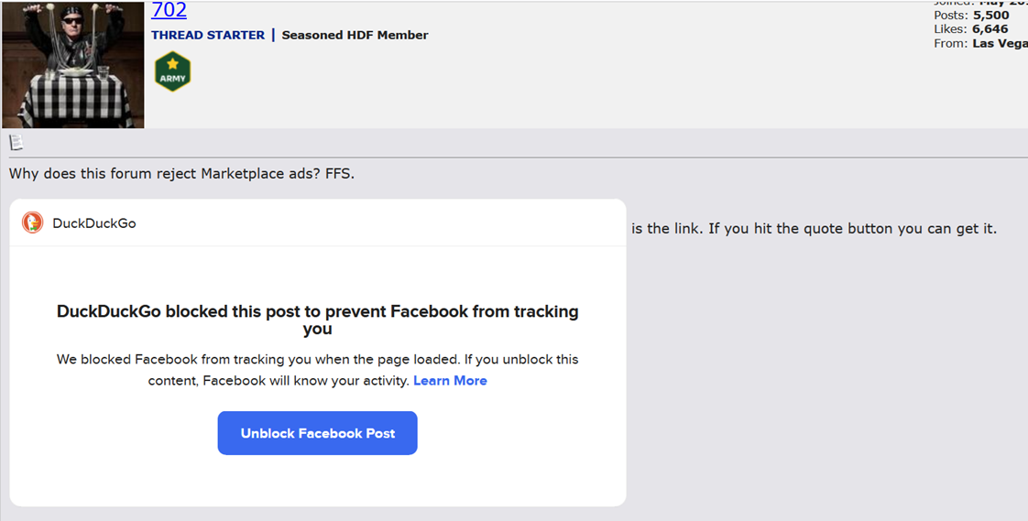Click the star on the ARMY badge
This screenshot has width=1028, height=521.
coord(172,63)
